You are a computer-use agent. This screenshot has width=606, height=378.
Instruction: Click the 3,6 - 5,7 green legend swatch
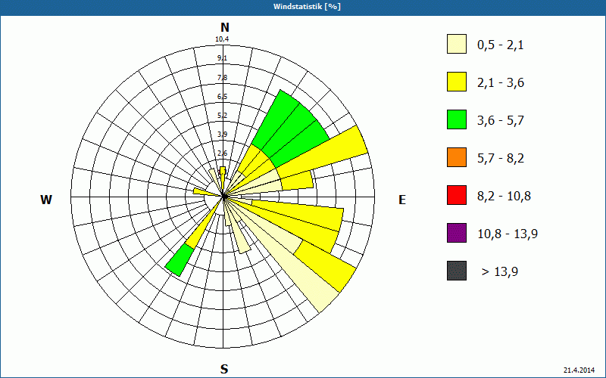pos(457,119)
